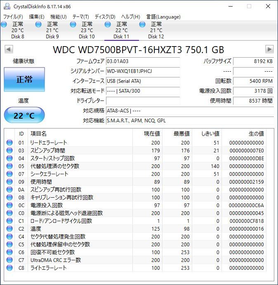
Task: Click the 対応転送モード field showing SATA/300
Action: click(143, 91)
